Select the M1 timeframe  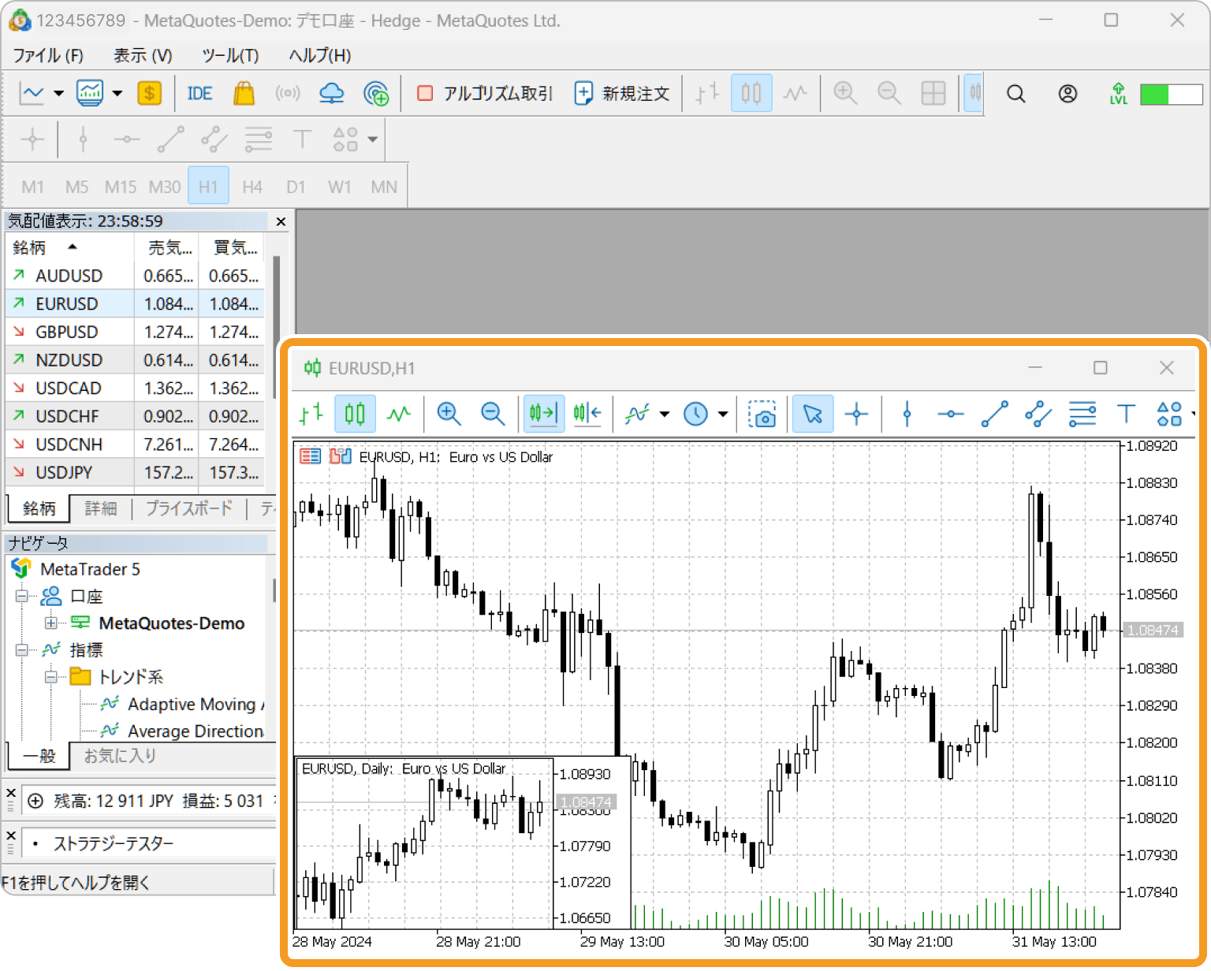tap(33, 187)
